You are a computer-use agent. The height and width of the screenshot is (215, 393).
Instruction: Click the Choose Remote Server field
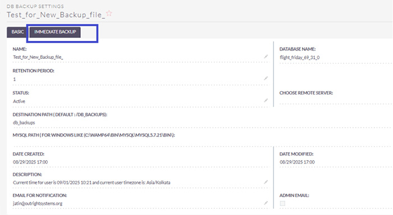click(x=335, y=100)
